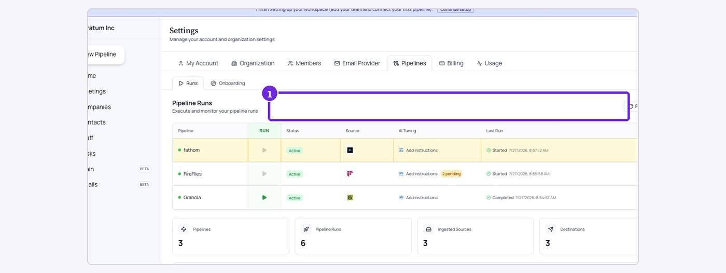Click the sidebar item with the second BETA badge

pyautogui.click(x=120, y=185)
